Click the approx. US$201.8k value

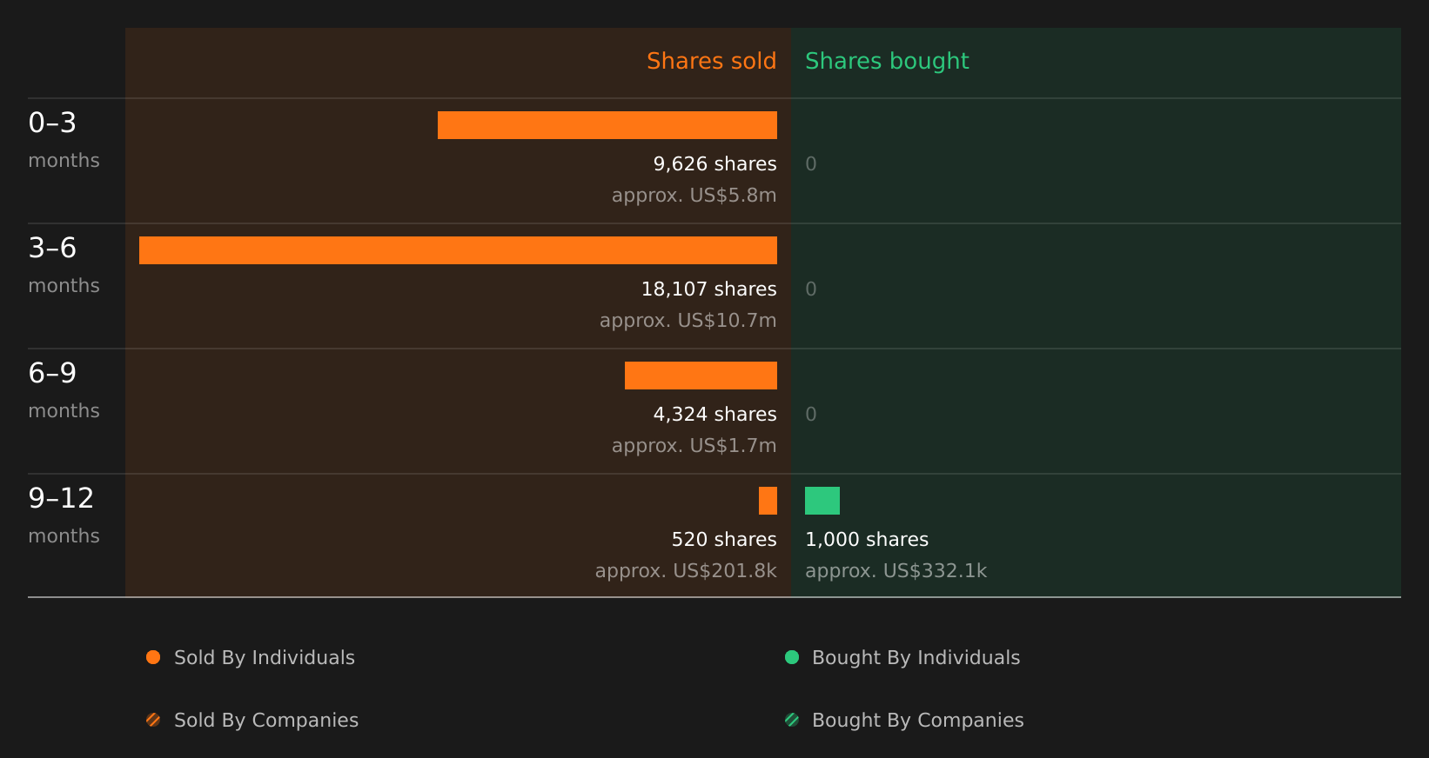click(x=686, y=571)
